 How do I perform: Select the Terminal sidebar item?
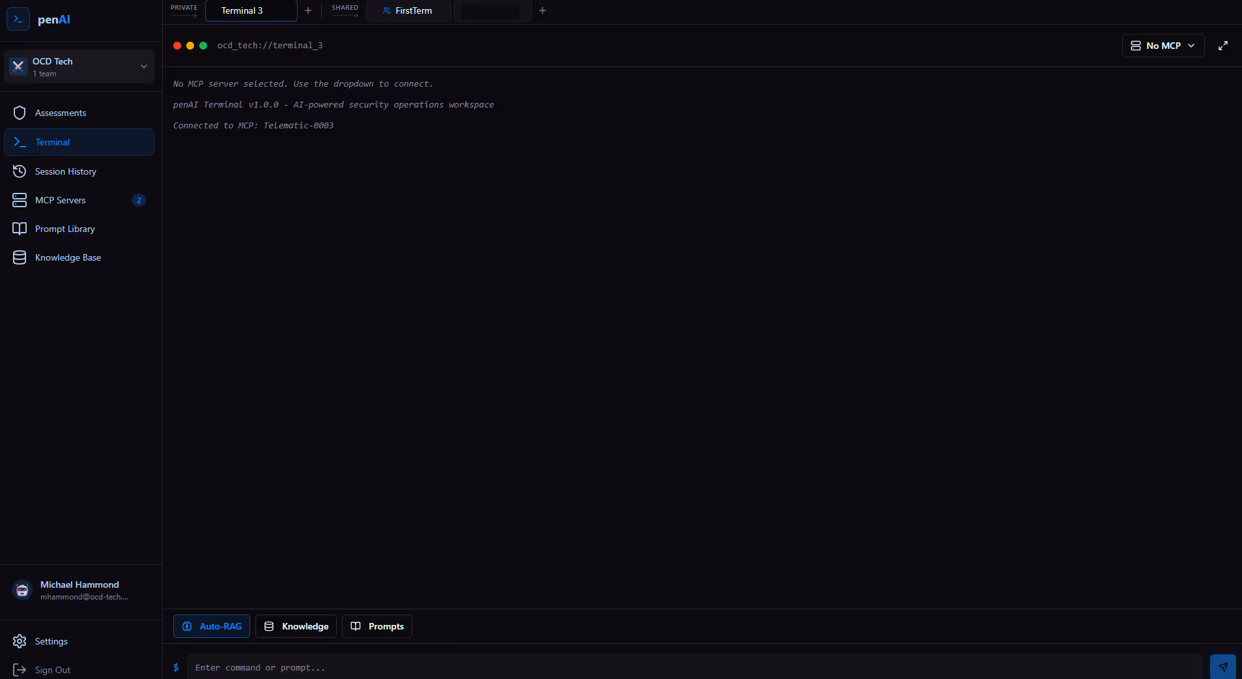[x=79, y=142]
